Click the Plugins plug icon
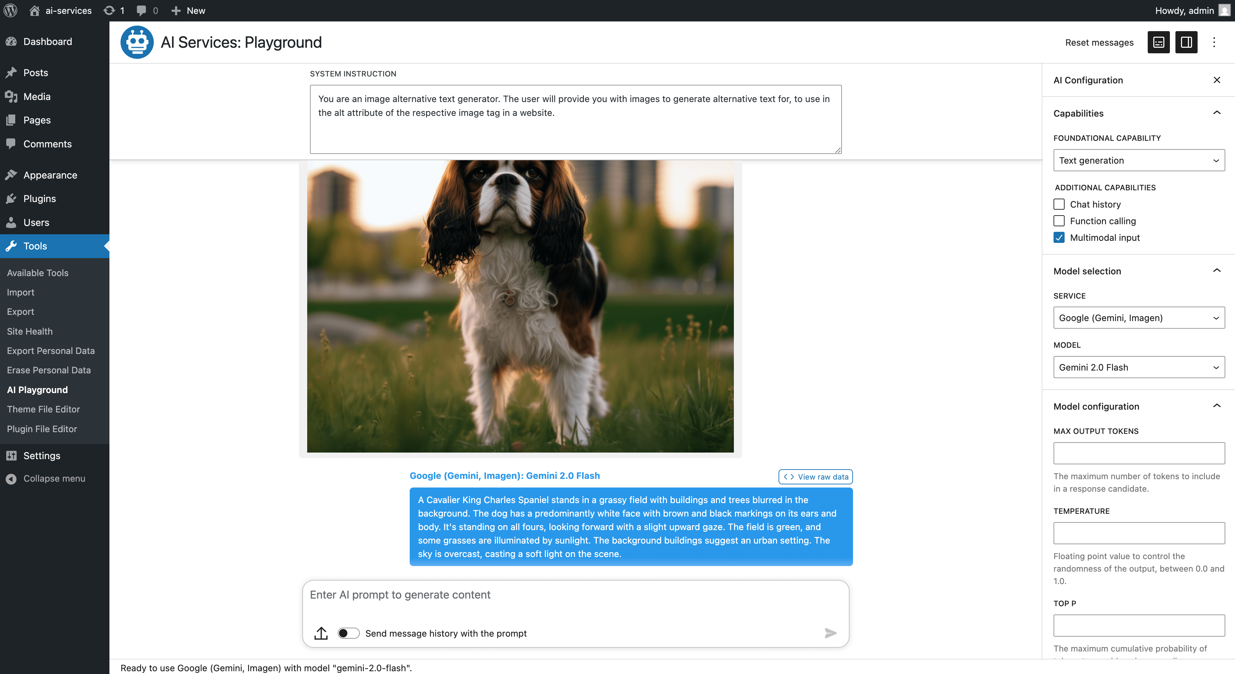 [x=11, y=198]
